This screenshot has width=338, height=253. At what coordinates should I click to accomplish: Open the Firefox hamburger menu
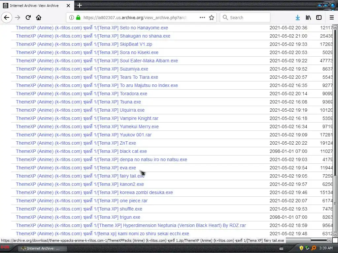coord(332,18)
